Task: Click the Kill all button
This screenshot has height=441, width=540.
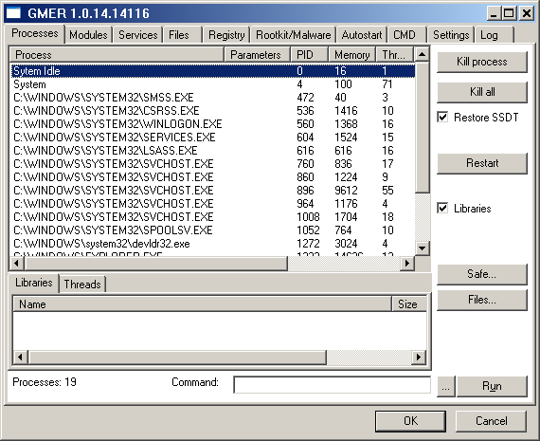Action: tap(482, 92)
